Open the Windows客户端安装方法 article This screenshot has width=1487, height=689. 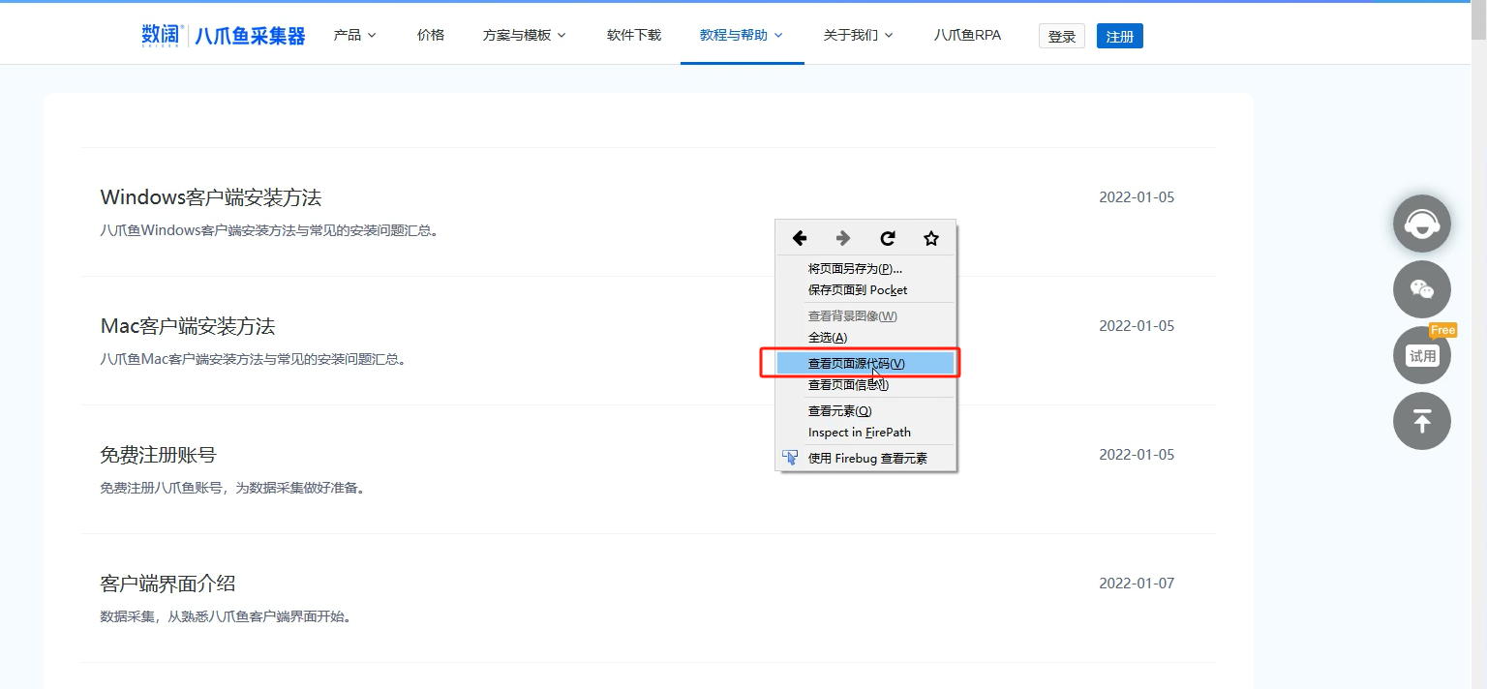tap(211, 197)
